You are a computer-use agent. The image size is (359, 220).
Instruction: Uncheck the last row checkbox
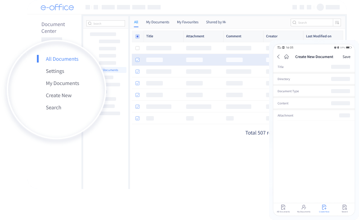137,118
